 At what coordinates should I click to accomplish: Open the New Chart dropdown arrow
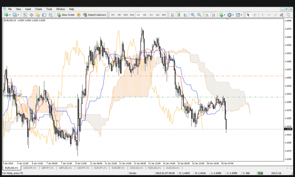coord(9,15)
